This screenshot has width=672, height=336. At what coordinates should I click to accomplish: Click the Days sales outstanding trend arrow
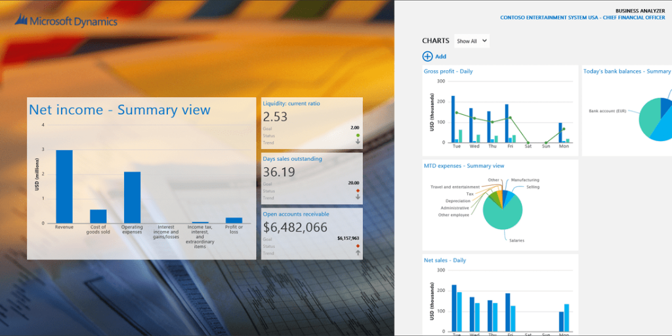point(358,197)
